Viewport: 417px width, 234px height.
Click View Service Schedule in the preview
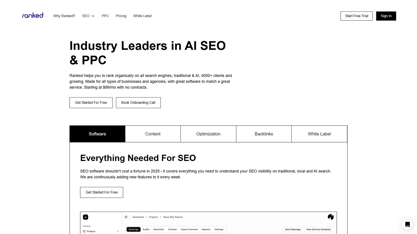coord(318,229)
